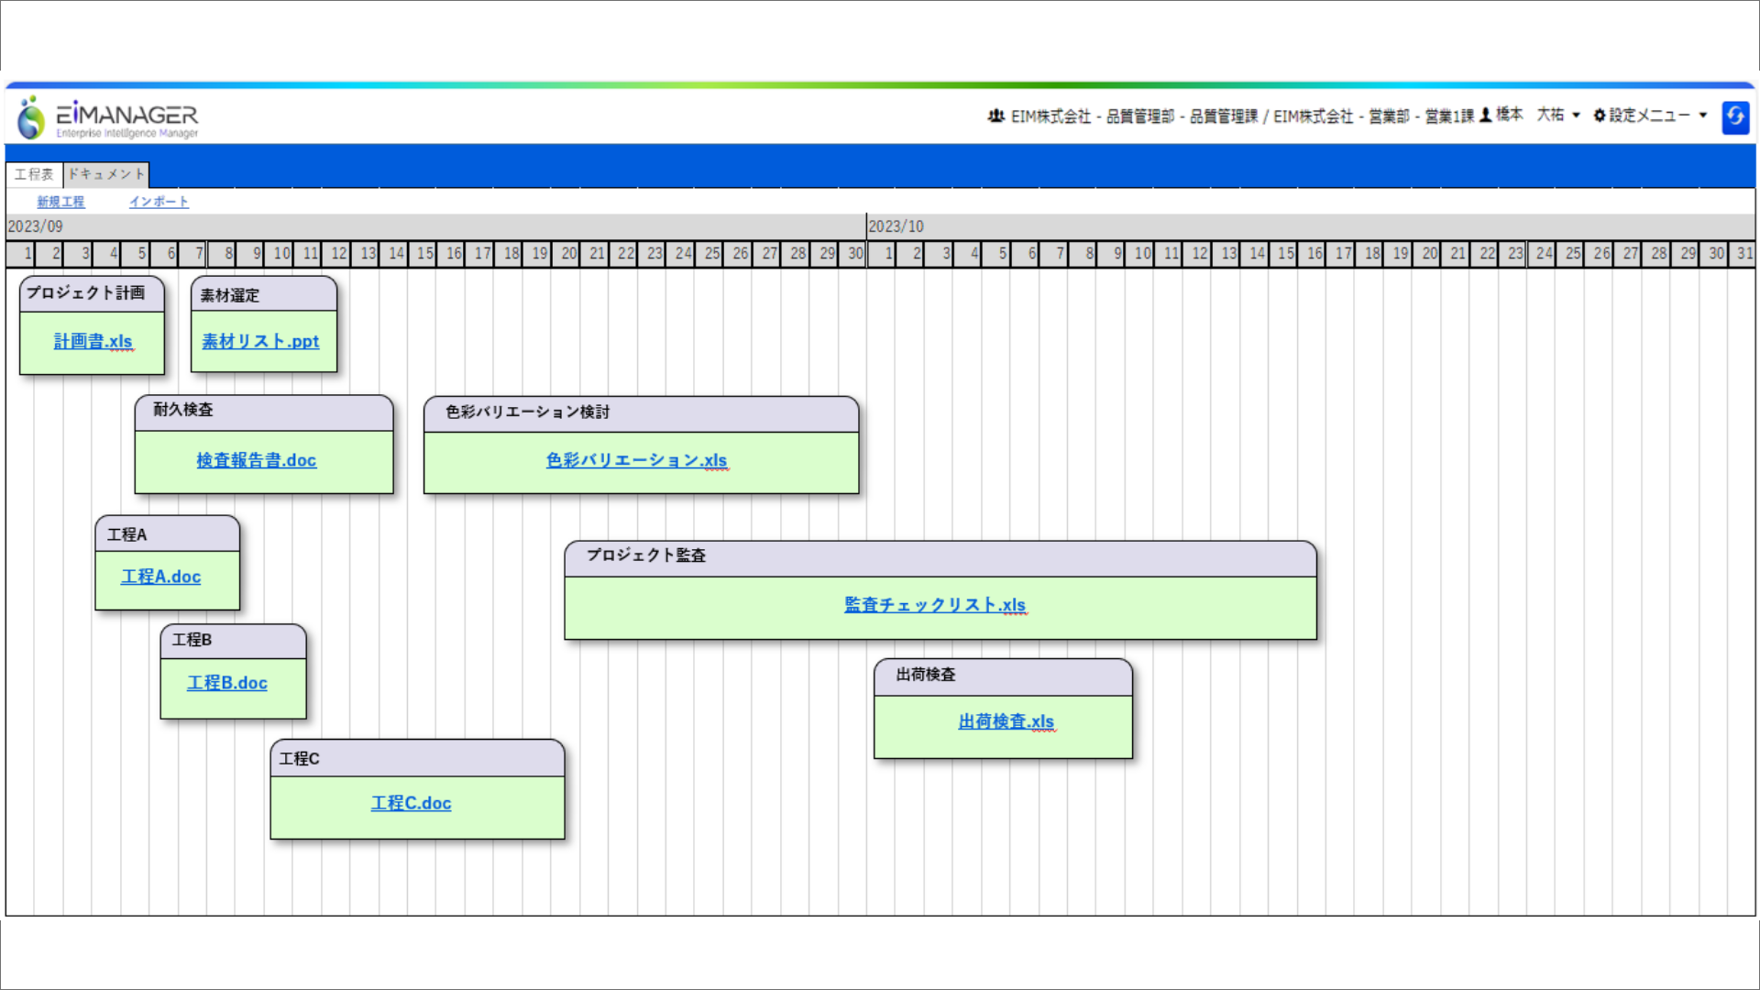The height and width of the screenshot is (990, 1760).
Task: Select the 耐久検査 task header
Action: (x=263, y=412)
